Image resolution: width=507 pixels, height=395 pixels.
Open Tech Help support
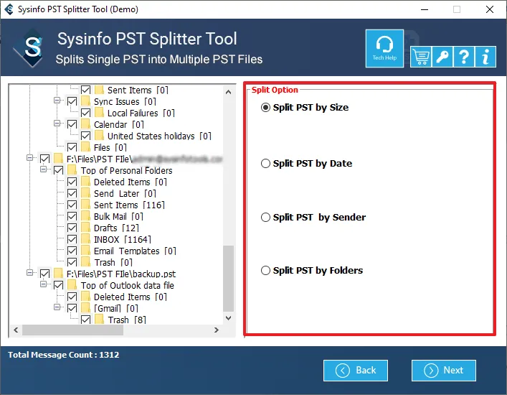384,49
